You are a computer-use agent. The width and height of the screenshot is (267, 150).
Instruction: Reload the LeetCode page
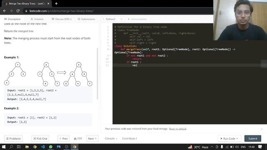(18, 11)
